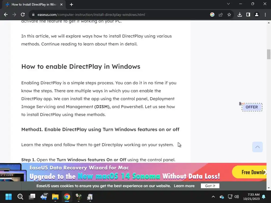This screenshot has height=203, width=271.
Task: Open the Google icon in address bar
Action: pyautogui.click(x=212, y=15)
